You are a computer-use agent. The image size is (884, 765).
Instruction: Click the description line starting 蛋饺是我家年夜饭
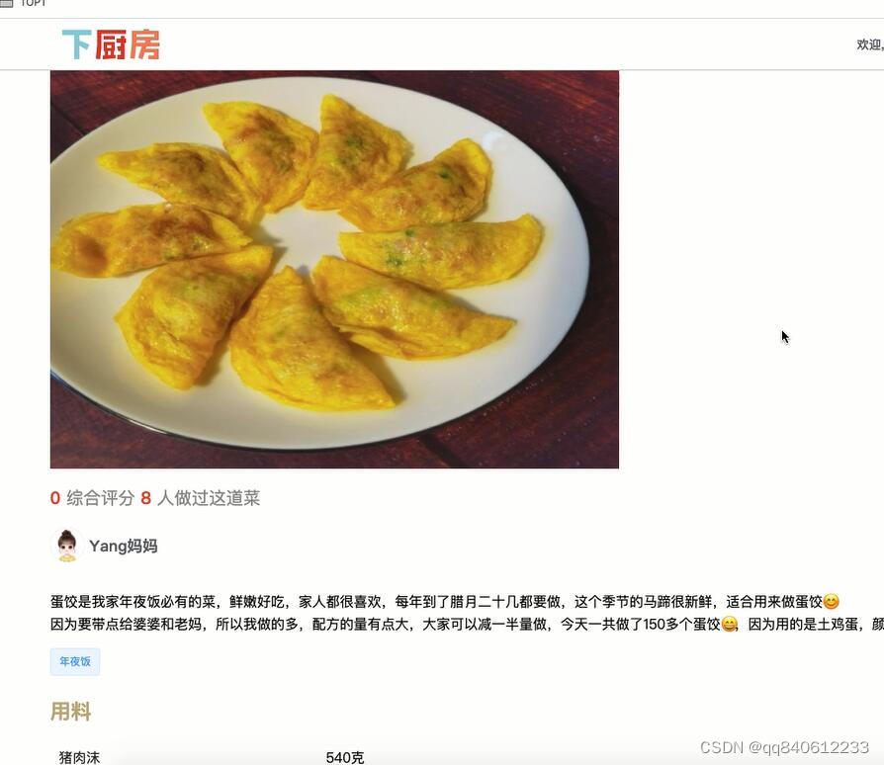[x=445, y=602]
